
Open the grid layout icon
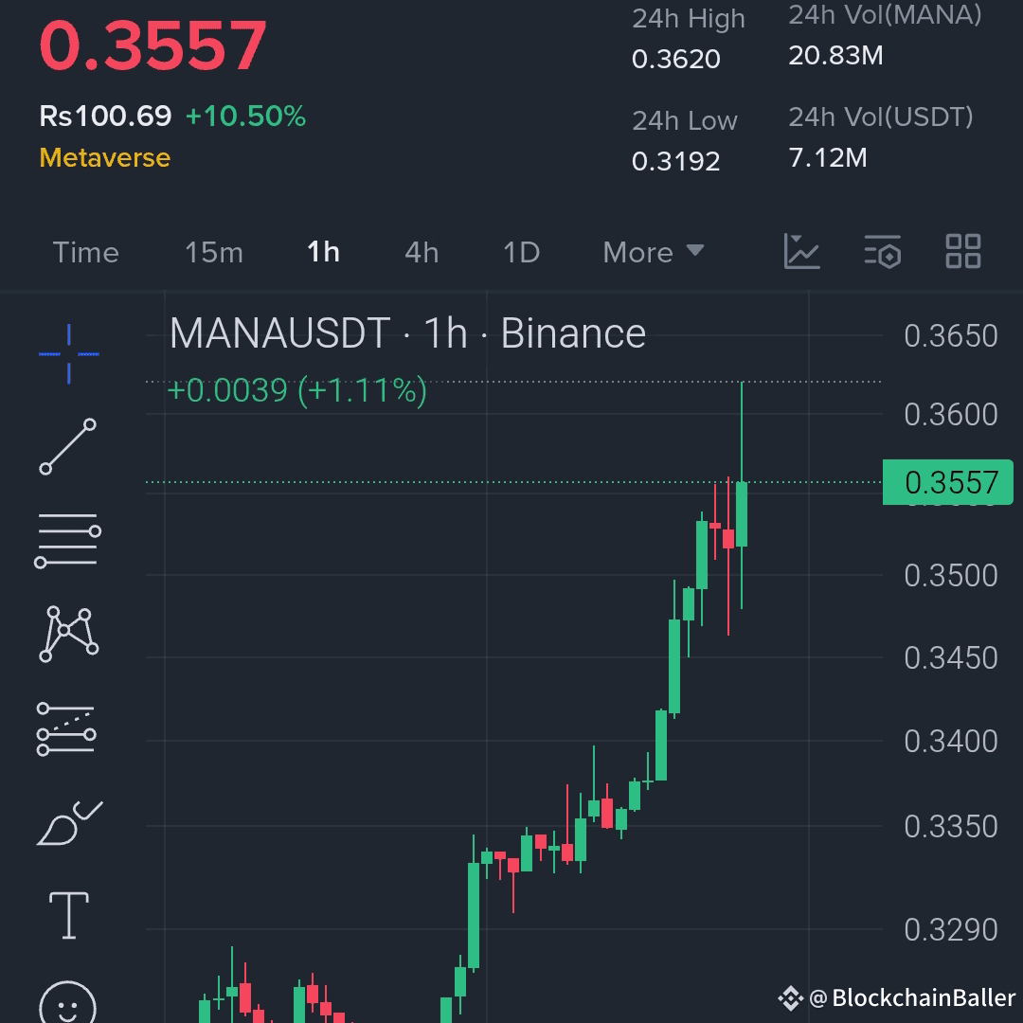pos(963,251)
